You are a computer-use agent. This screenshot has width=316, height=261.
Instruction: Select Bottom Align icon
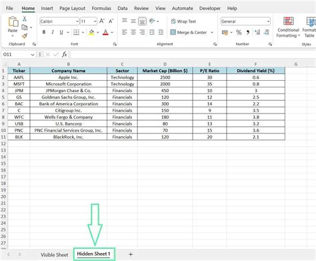pos(142,21)
